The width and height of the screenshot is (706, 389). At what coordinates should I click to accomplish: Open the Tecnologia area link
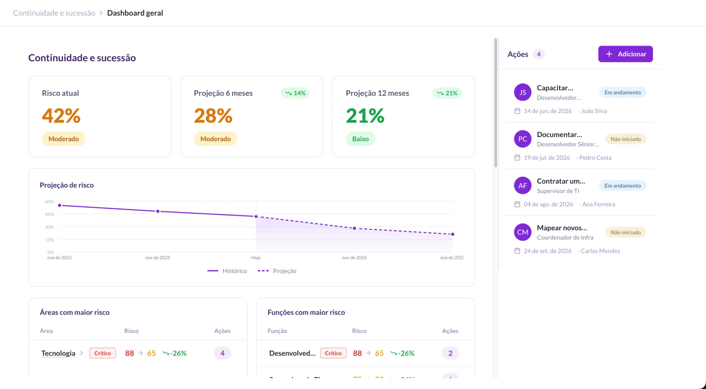(x=58, y=353)
